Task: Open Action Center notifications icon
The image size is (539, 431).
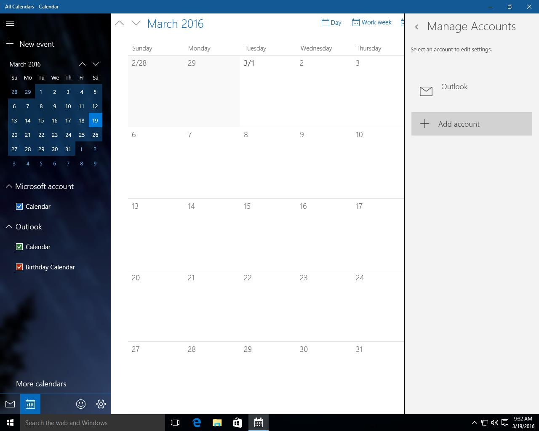Action: tap(505, 423)
